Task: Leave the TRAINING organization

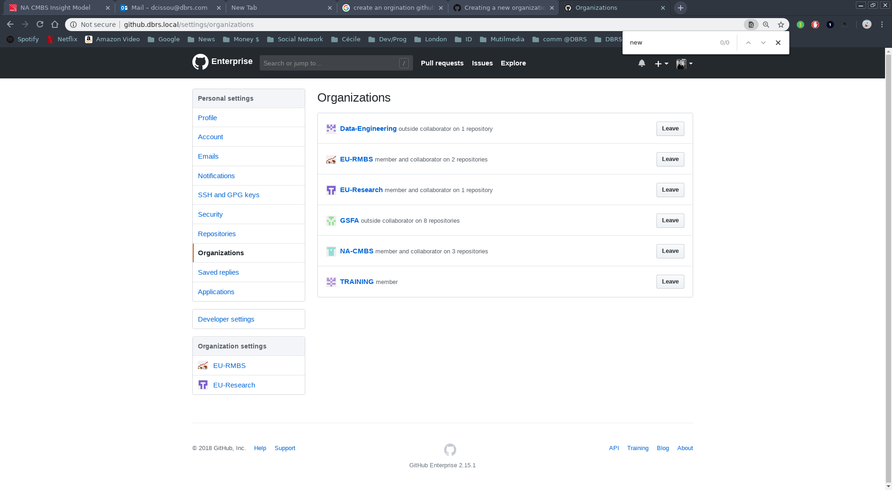Action: click(670, 282)
